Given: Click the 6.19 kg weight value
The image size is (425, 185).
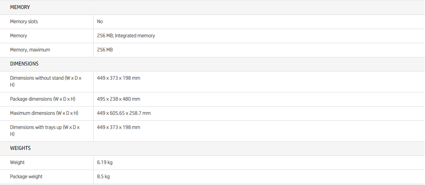Looking at the screenshot, I should 105,162.
